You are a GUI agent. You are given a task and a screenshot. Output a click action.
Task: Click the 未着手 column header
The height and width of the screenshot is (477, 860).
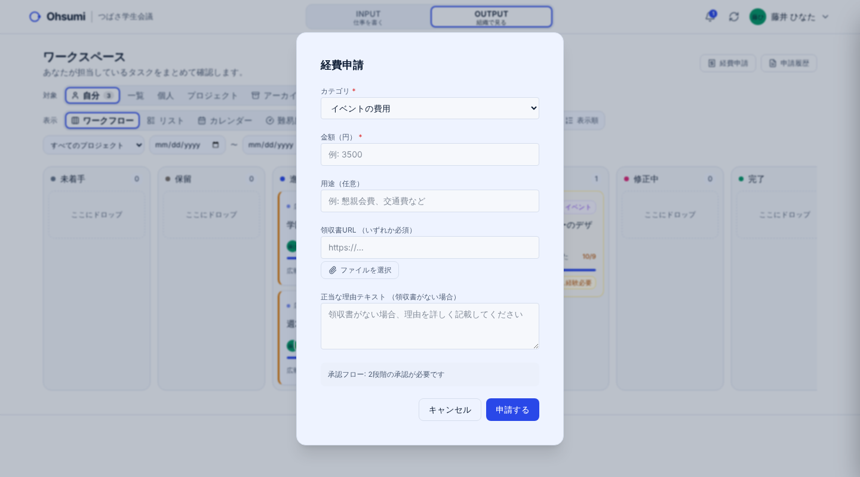pyautogui.click(x=72, y=179)
